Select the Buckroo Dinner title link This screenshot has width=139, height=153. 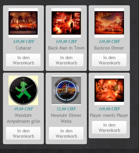109,48
